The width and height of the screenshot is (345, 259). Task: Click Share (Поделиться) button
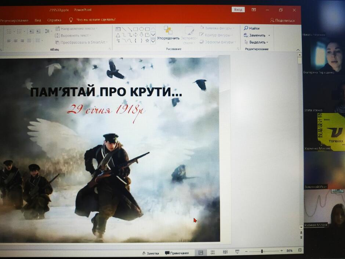coord(282,20)
